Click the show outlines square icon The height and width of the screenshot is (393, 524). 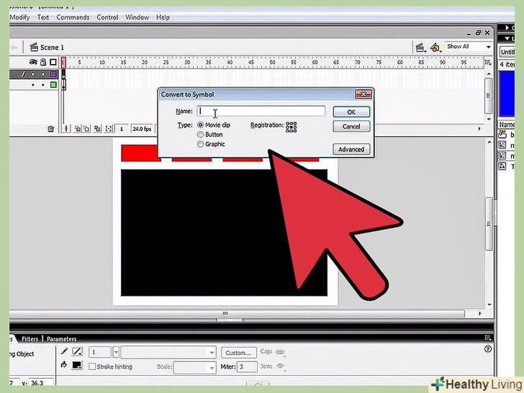[53, 63]
